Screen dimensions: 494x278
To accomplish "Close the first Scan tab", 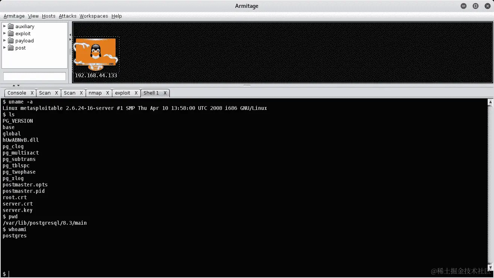I will pyautogui.click(x=56, y=93).
